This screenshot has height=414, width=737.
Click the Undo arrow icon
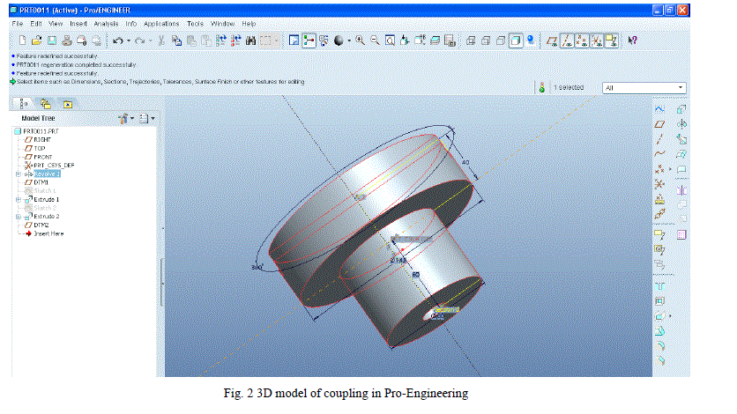[x=117, y=41]
